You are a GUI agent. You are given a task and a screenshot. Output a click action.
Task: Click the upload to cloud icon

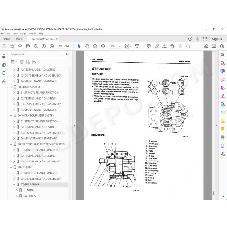[x=20, y=46]
